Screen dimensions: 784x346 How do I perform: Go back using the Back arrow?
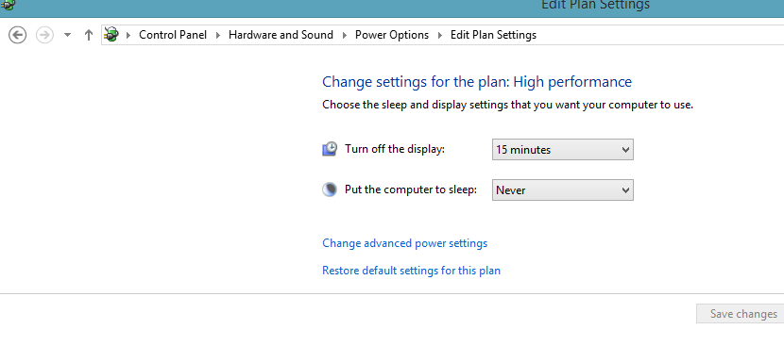18,35
